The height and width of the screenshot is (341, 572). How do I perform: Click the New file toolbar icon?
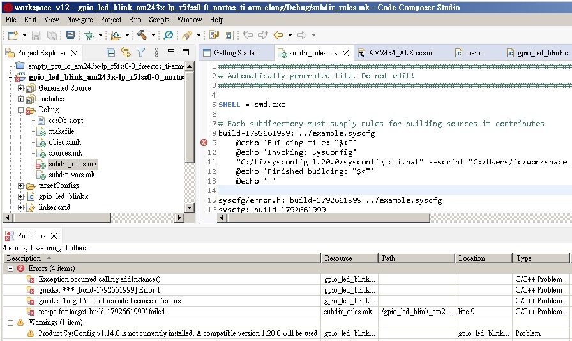tap(13, 35)
